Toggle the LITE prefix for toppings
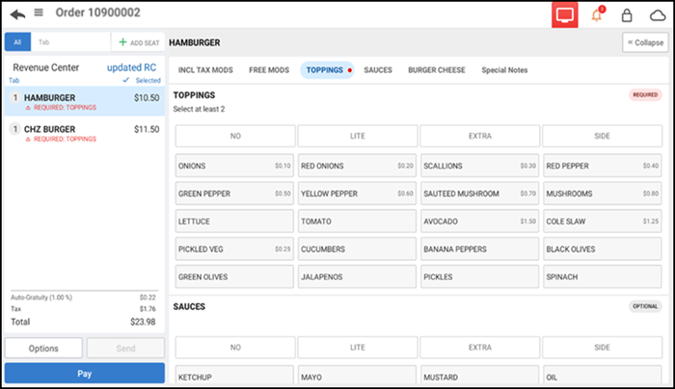The width and height of the screenshot is (675, 389). pos(358,136)
